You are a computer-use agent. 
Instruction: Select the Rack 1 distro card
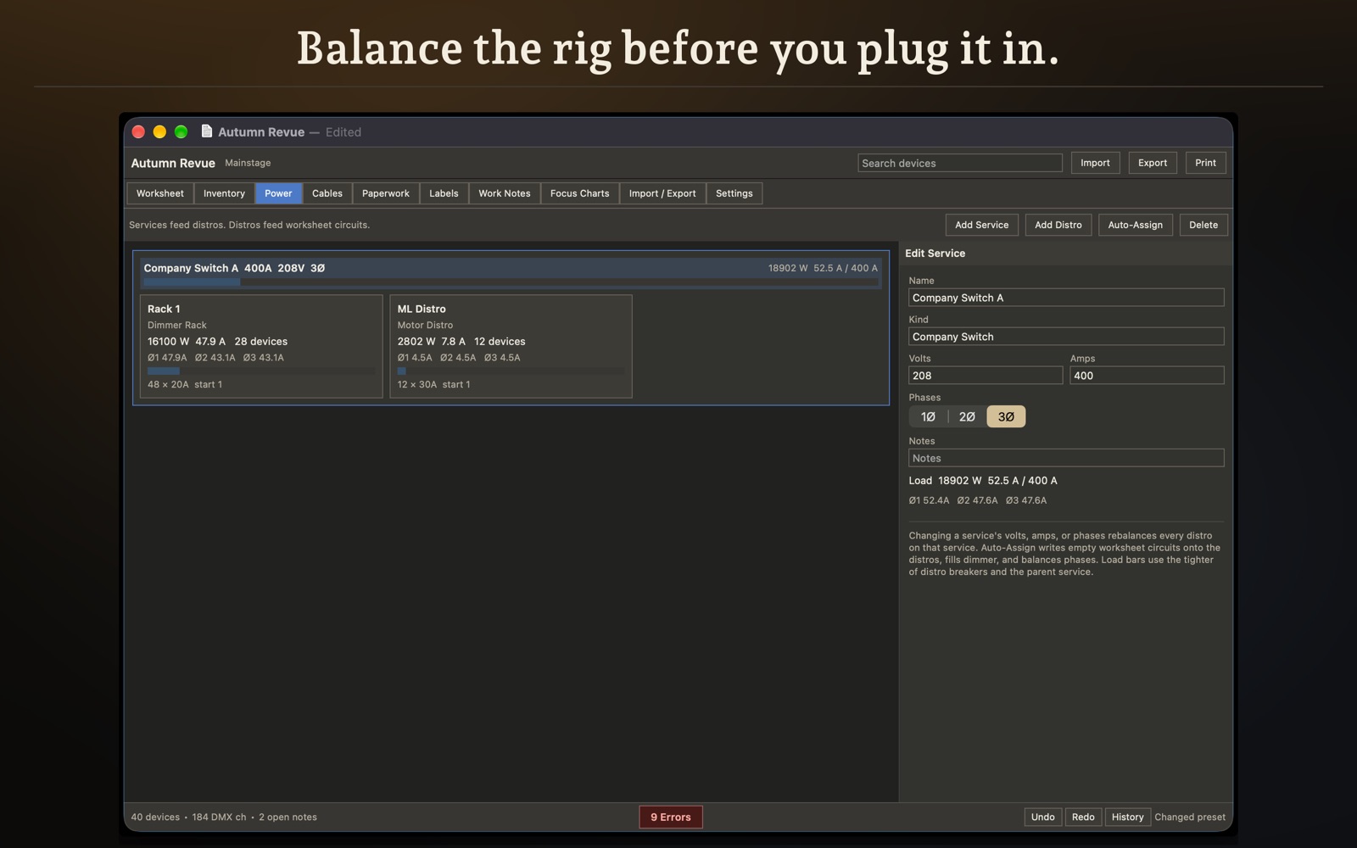coord(261,346)
